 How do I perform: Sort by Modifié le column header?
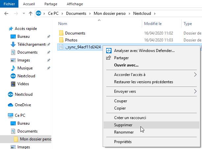pos(153,24)
